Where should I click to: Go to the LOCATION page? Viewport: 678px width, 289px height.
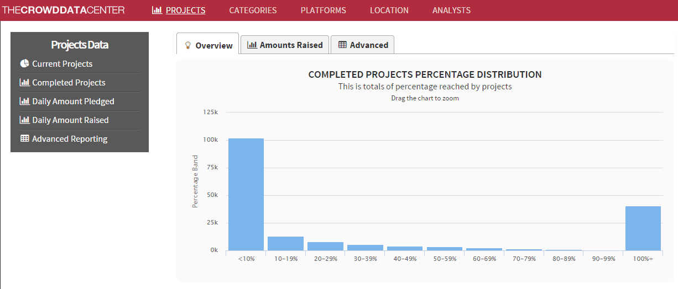[x=389, y=10]
